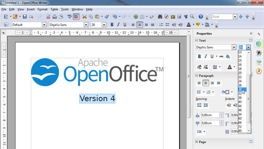264x149 pixels.
Task: Toggle Nonprinting Characters pilcrow icon
Action: [186, 17]
